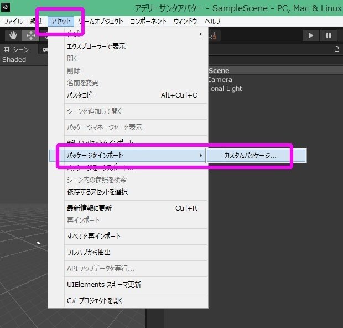The width and height of the screenshot is (343, 328).
Task: Choose UIElements スキーマ更新 menu item
Action: pyautogui.click(x=128, y=285)
